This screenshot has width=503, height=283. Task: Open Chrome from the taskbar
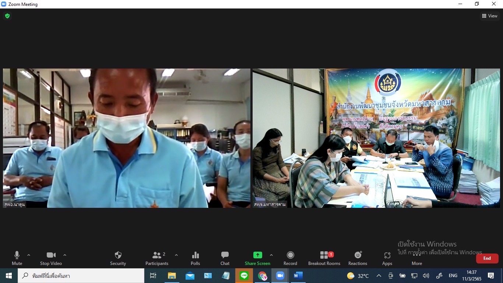(262, 276)
